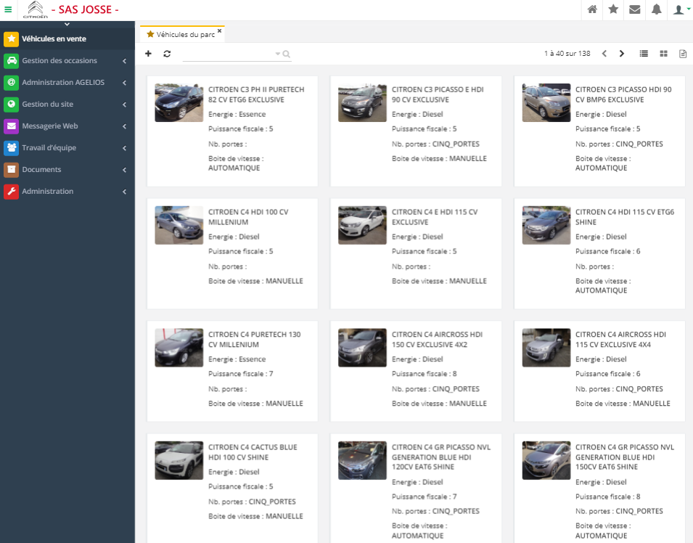Expand Travail d'équipe chevron

coord(125,148)
